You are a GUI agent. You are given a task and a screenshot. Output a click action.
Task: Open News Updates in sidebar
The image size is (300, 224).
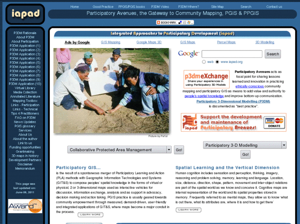[x=25, y=122]
